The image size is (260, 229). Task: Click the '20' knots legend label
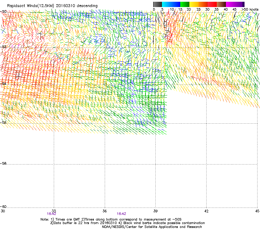point(189,10)
